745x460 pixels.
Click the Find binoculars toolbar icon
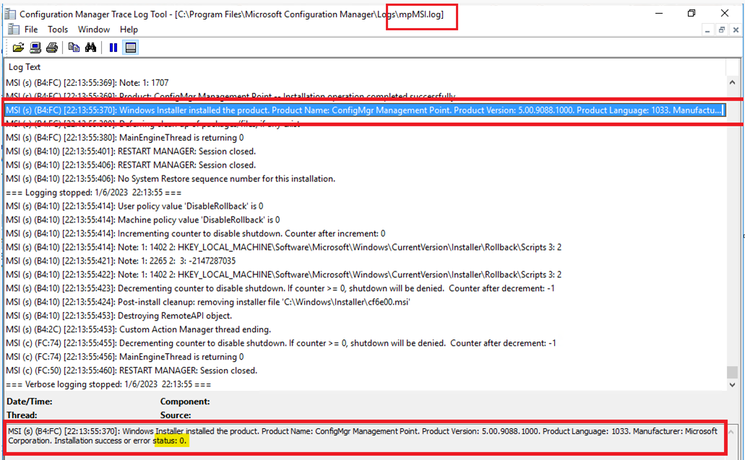coord(90,48)
